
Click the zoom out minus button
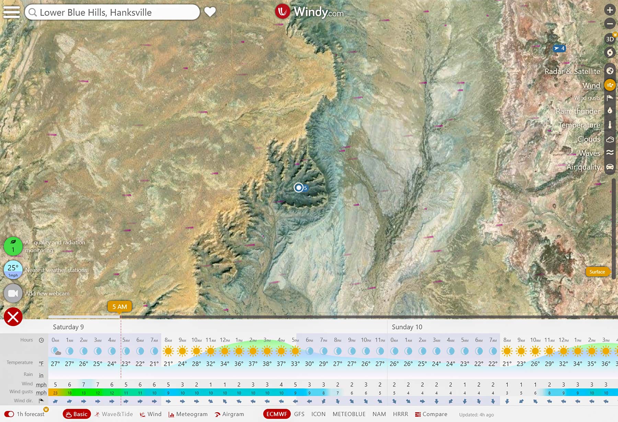click(x=610, y=24)
